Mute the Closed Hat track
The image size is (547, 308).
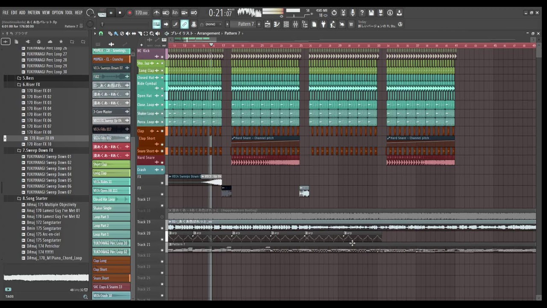[x=162, y=77]
